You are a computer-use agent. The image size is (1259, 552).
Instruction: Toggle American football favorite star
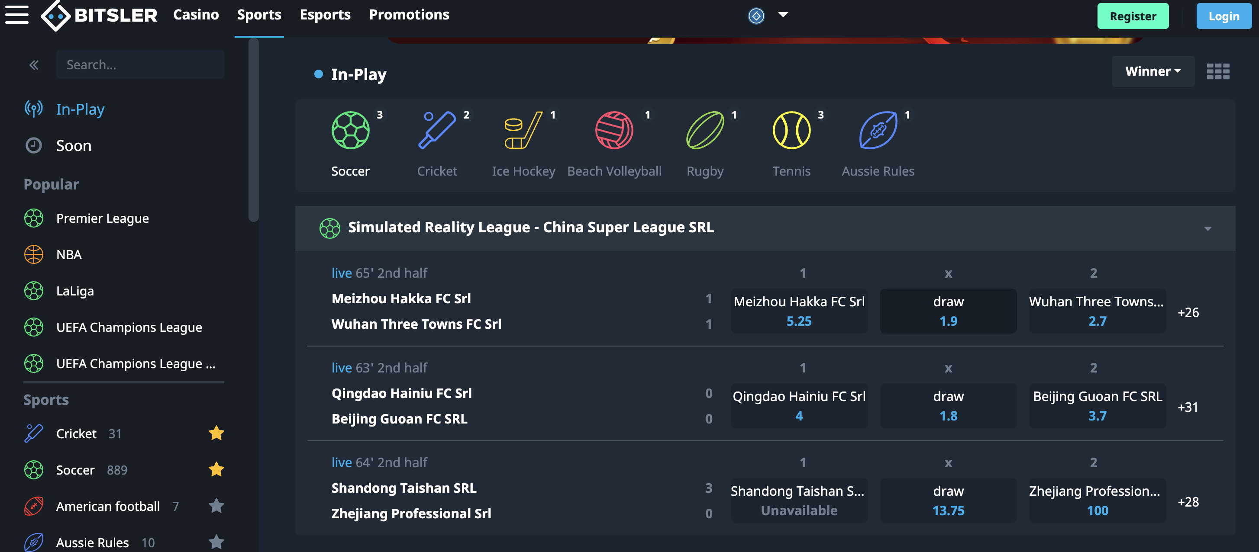click(x=216, y=506)
